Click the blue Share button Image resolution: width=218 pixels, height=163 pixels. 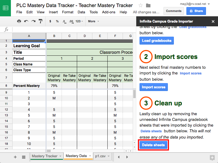[196, 11]
